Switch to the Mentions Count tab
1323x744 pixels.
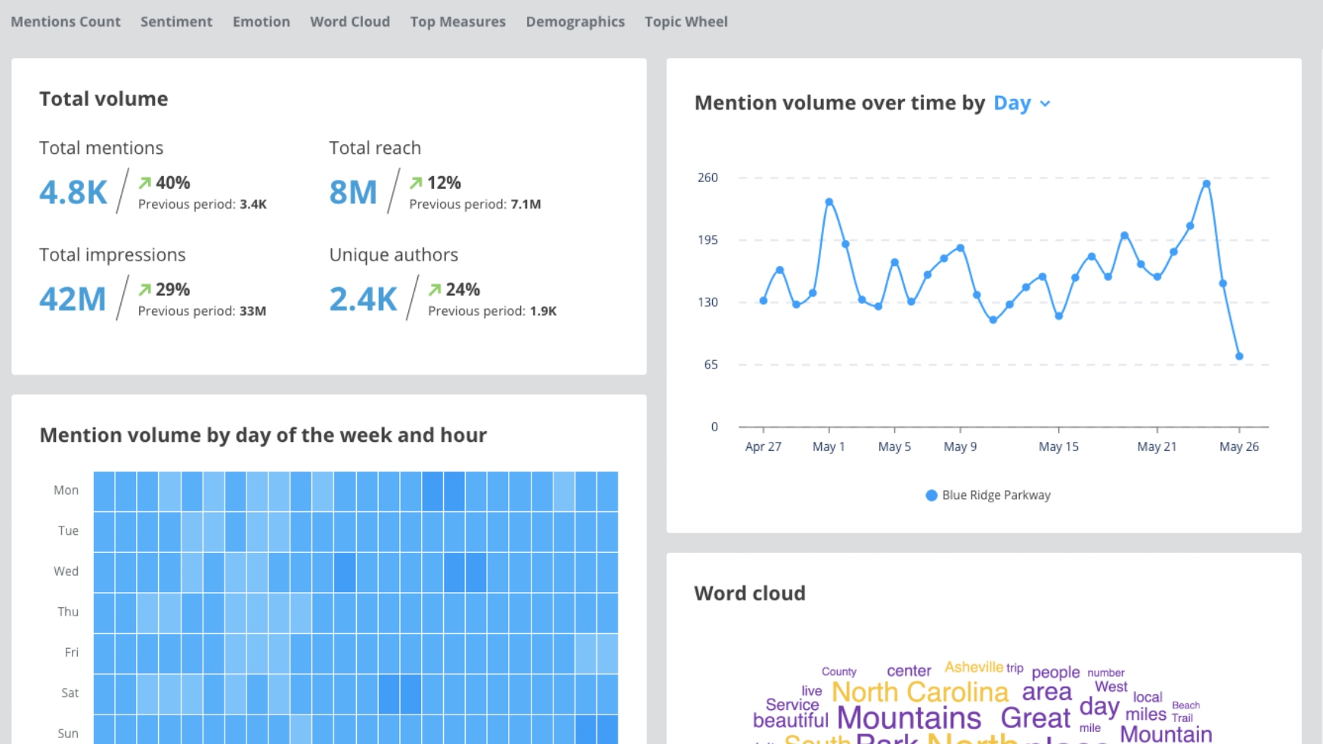(x=65, y=21)
